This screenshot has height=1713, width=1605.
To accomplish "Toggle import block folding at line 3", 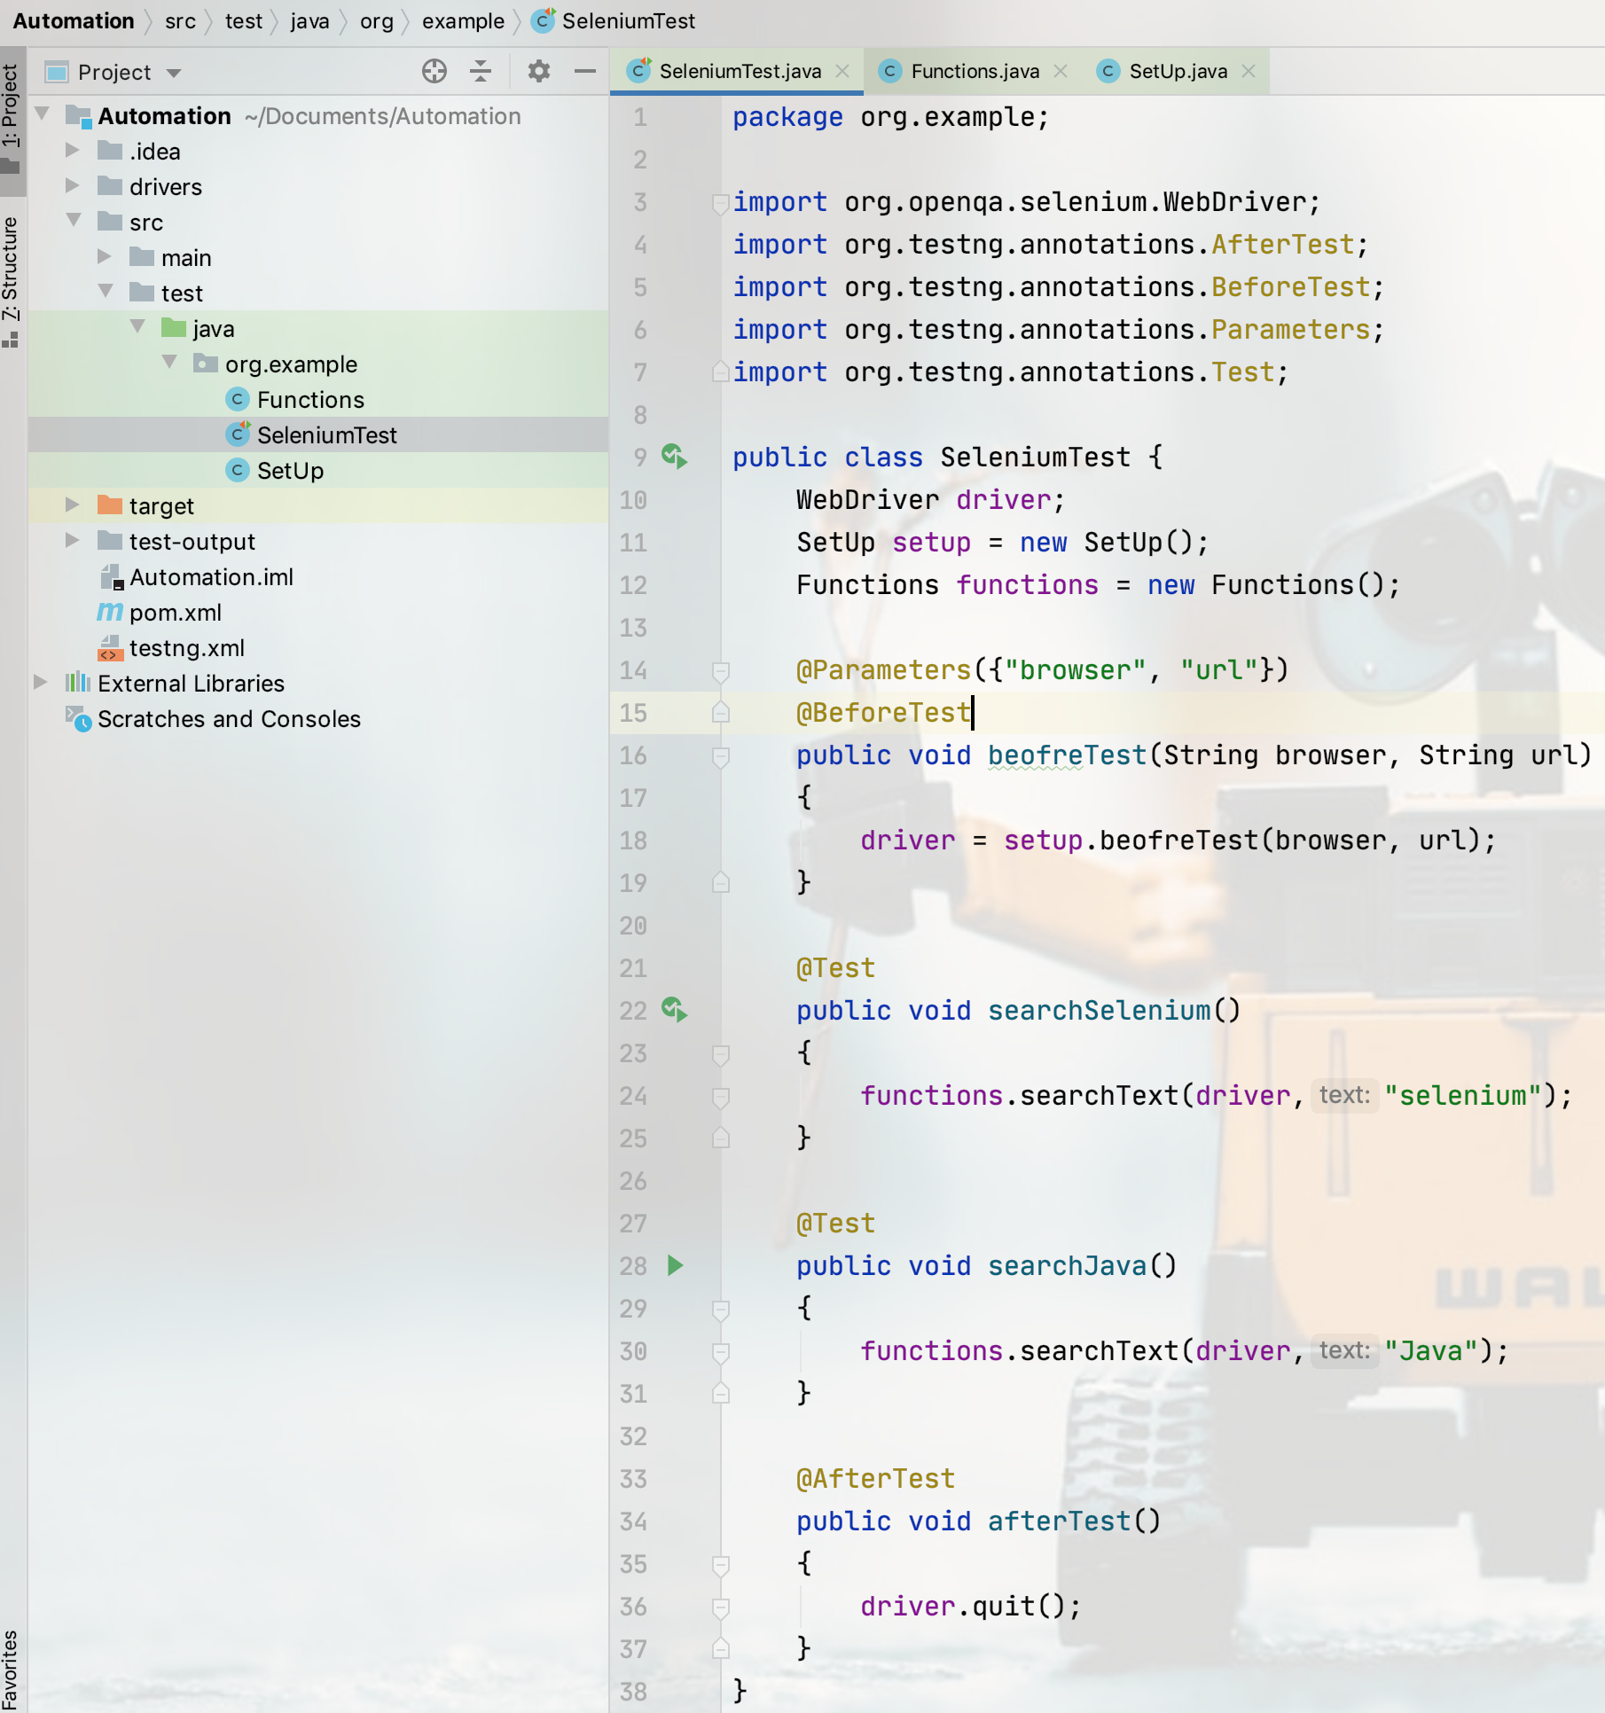I will (721, 203).
